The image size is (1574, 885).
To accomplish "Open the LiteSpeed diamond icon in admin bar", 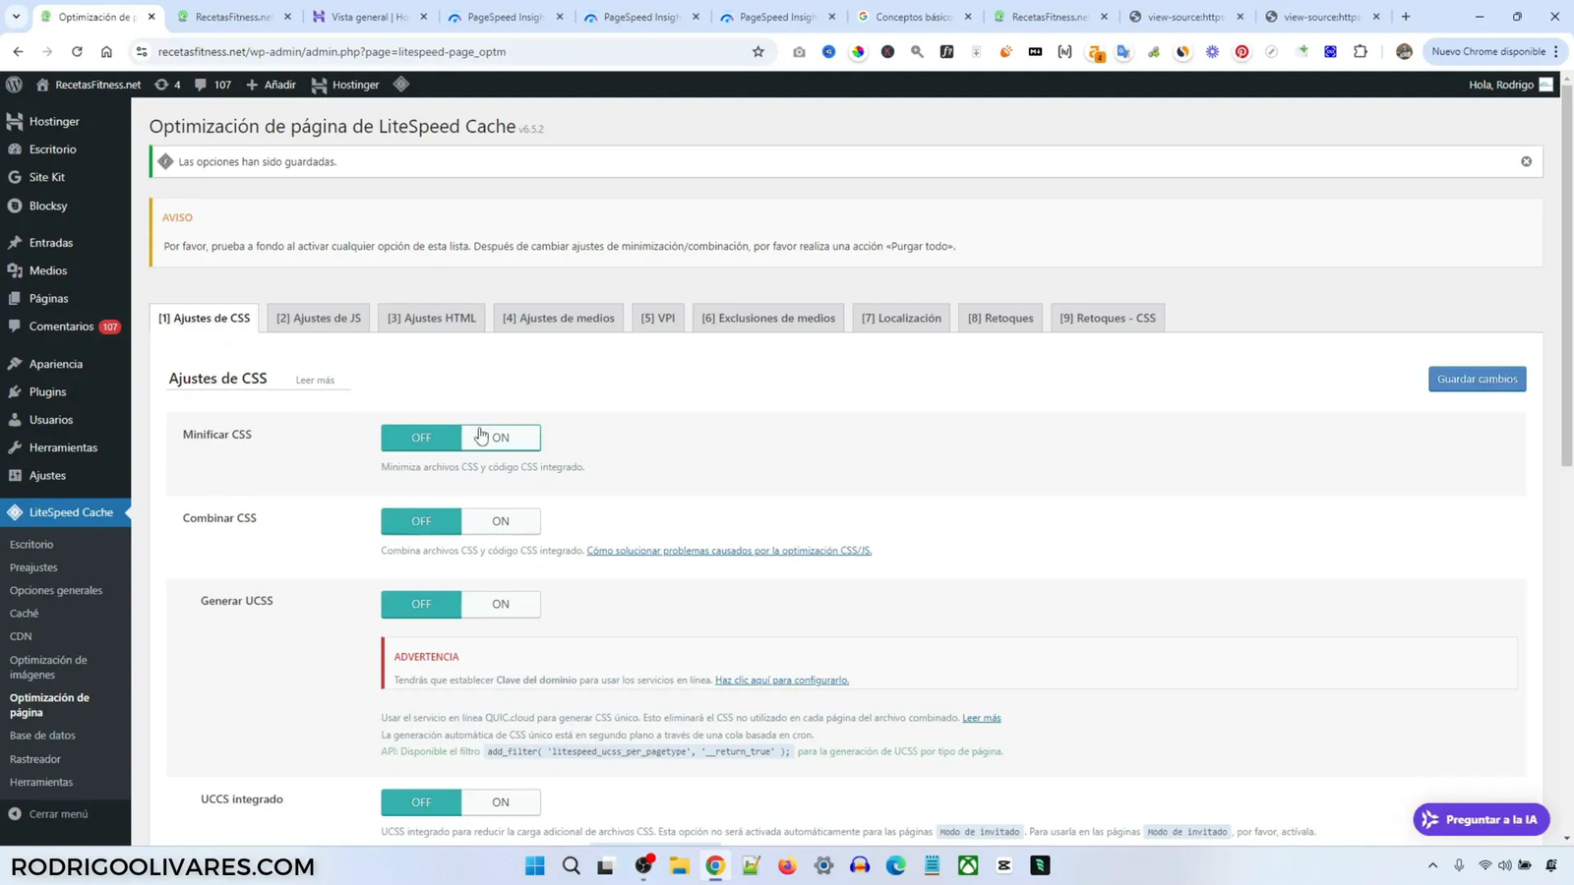I will click(400, 85).
